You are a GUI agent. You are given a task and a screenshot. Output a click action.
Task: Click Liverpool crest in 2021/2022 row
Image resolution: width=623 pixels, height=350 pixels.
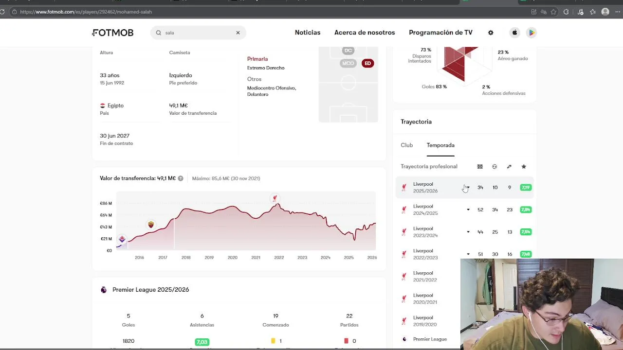(404, 277)
